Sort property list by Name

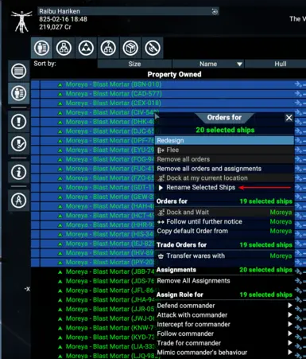(x=208, y=64)
